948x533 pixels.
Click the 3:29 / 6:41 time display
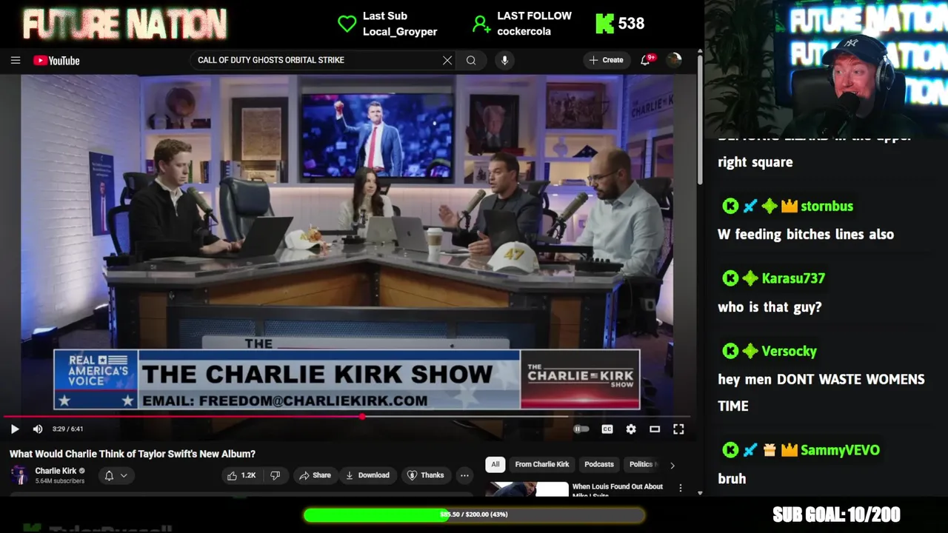click(x=67, y=429)
